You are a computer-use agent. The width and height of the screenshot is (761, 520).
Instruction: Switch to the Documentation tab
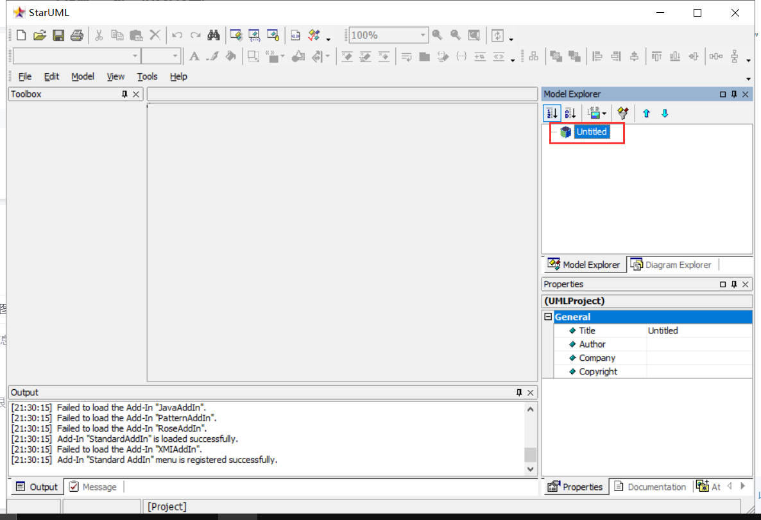(651, 487)
